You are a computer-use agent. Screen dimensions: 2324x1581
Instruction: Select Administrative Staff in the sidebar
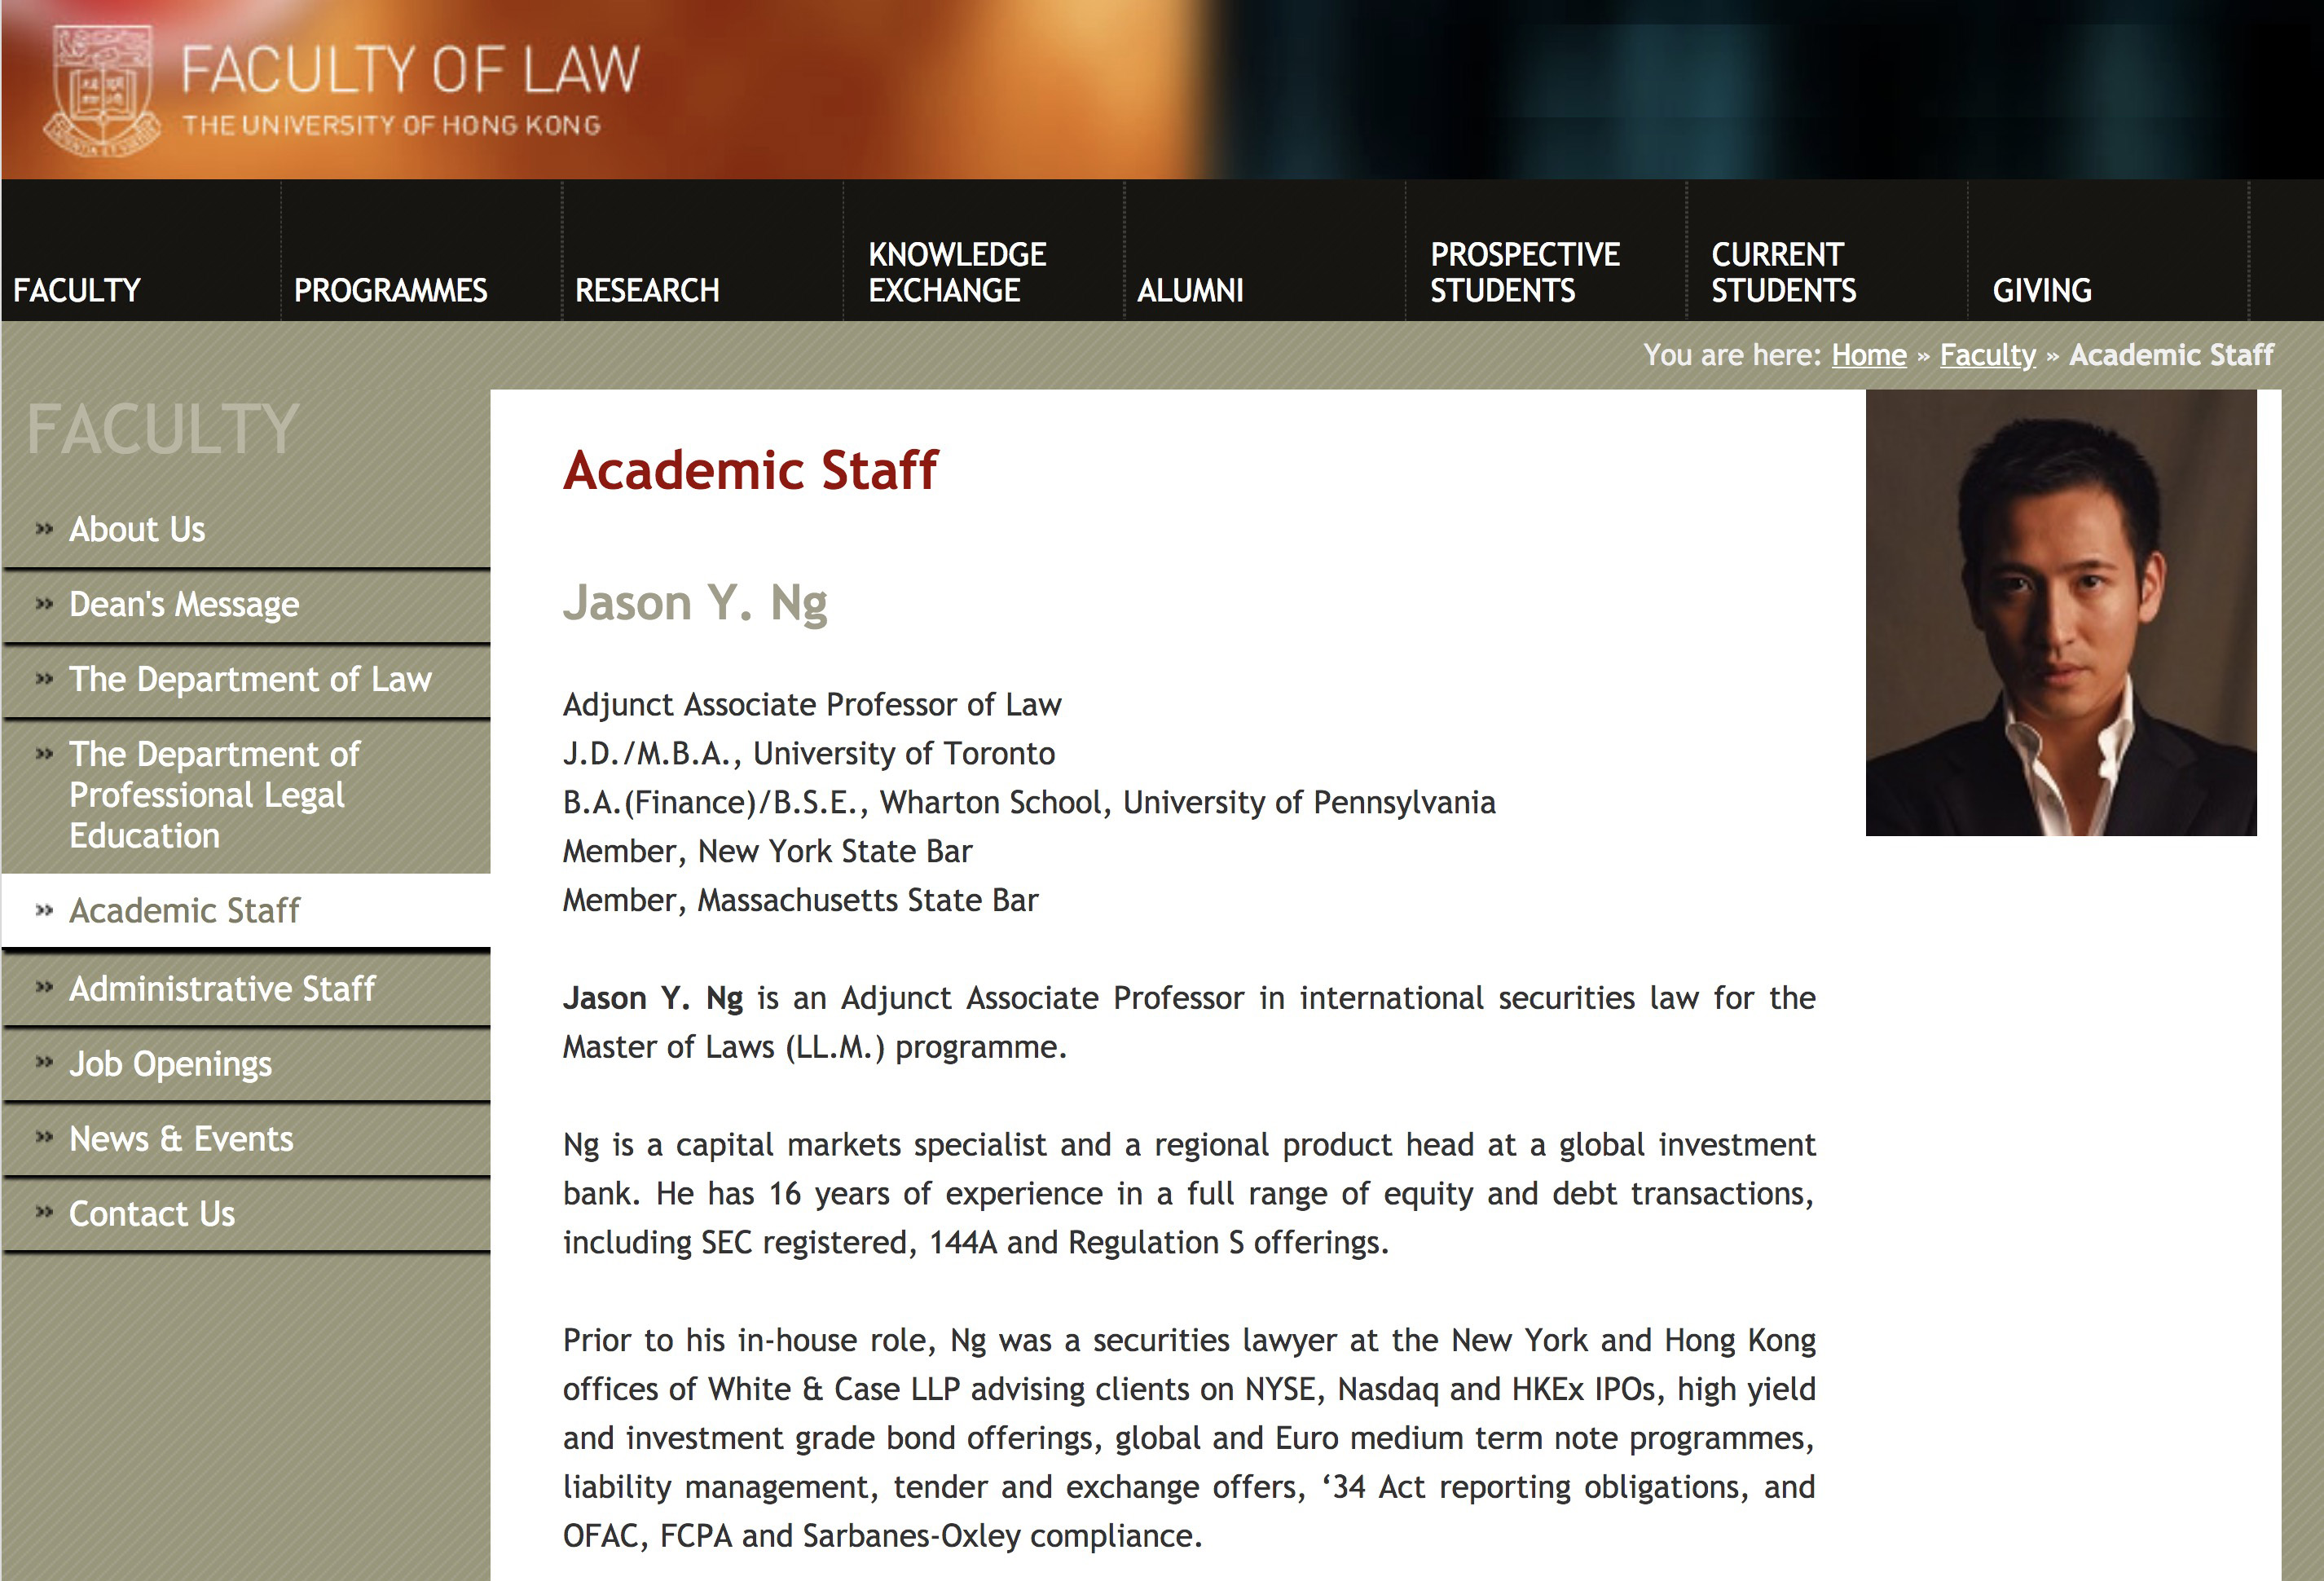coord(222,988)
